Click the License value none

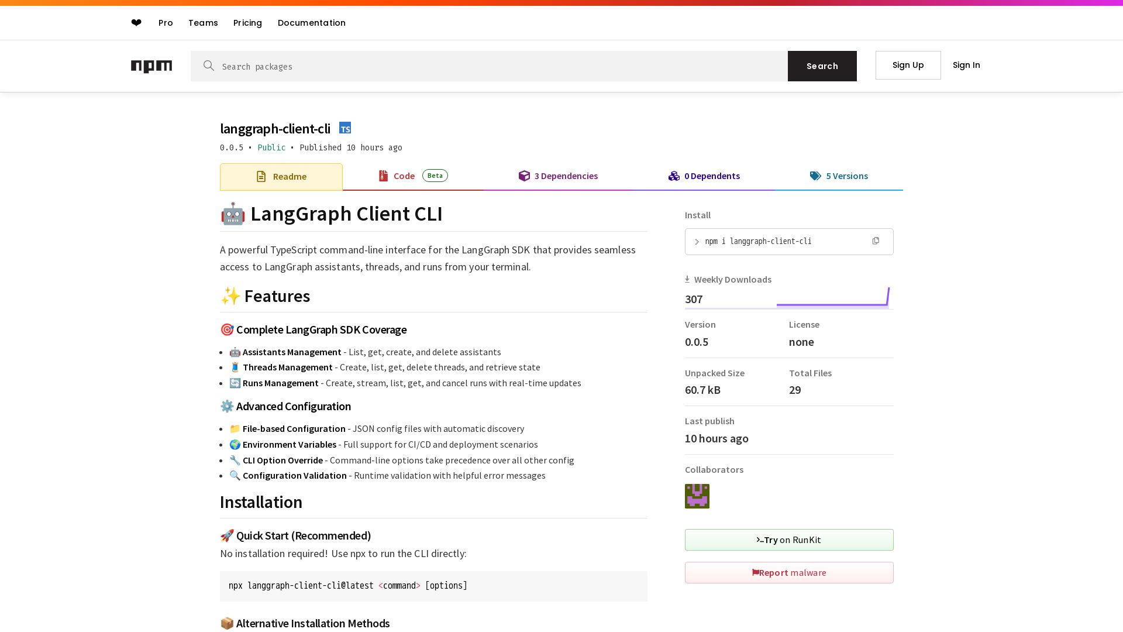coord(801,342)
